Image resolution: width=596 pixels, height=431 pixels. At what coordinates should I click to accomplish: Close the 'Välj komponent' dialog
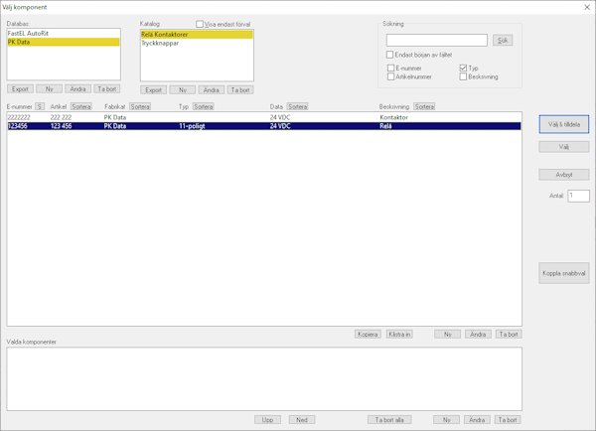(x=587, y=7)
